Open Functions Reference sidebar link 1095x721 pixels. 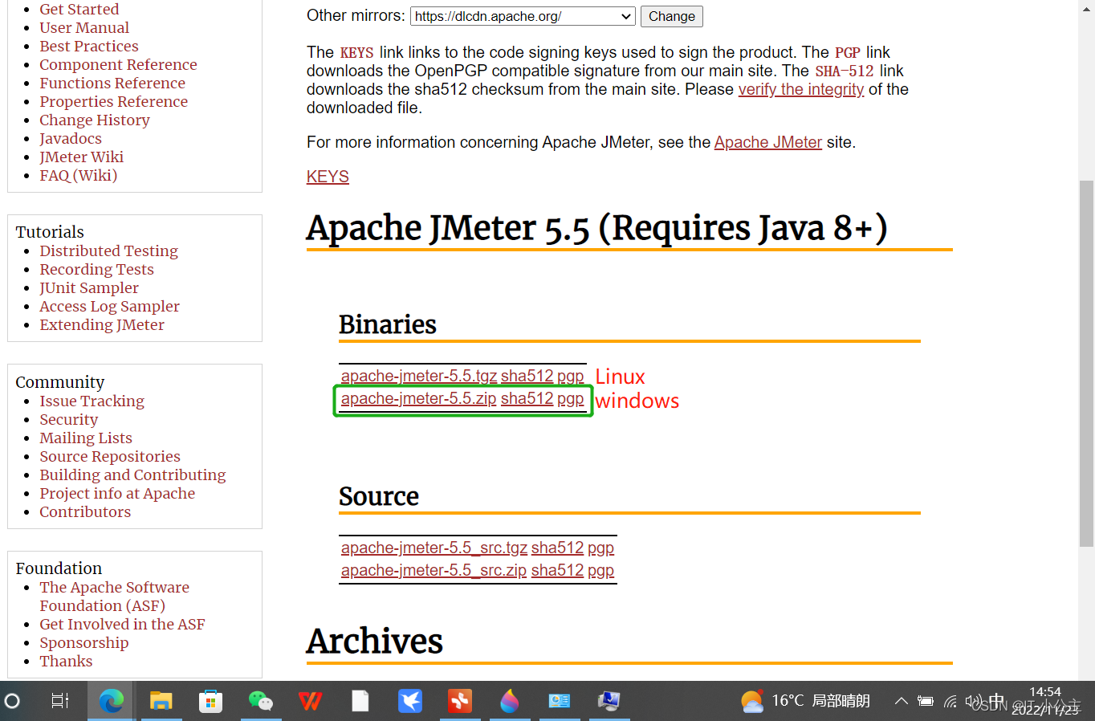(112, 83)
